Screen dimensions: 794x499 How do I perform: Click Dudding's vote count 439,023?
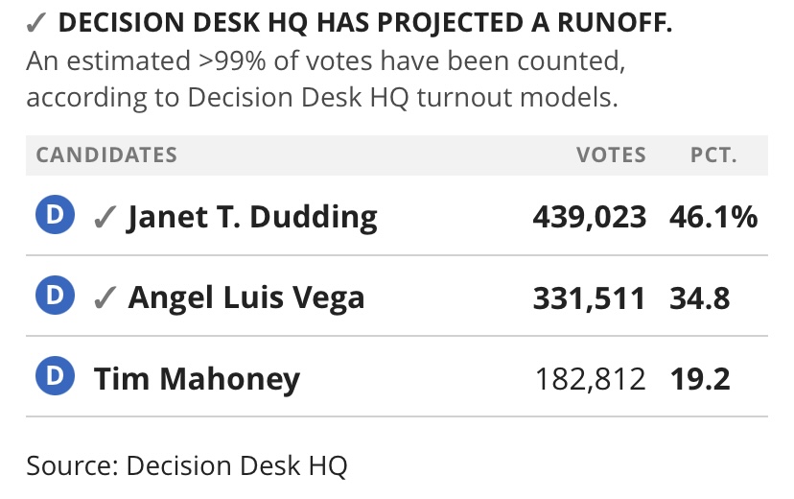[590, 217]
